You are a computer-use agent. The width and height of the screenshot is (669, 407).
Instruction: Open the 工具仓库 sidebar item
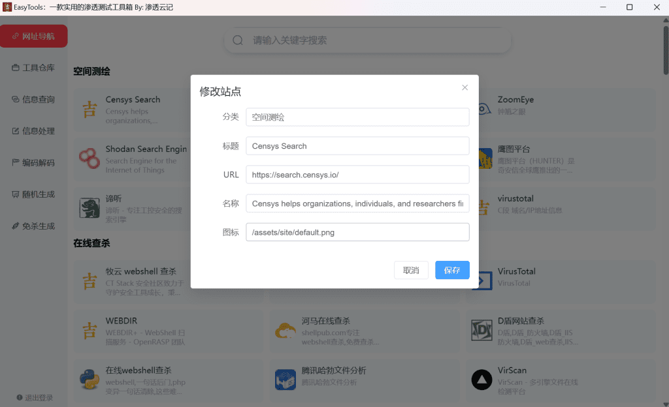coord(34,68)
